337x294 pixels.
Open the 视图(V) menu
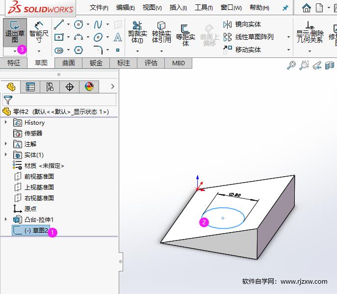point(152,8)
